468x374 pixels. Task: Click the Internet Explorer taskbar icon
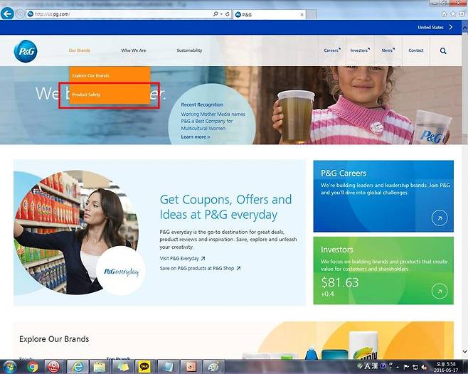point(77,367)
